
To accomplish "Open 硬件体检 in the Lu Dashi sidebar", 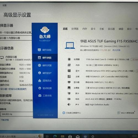I will click(x=45, y=50).
